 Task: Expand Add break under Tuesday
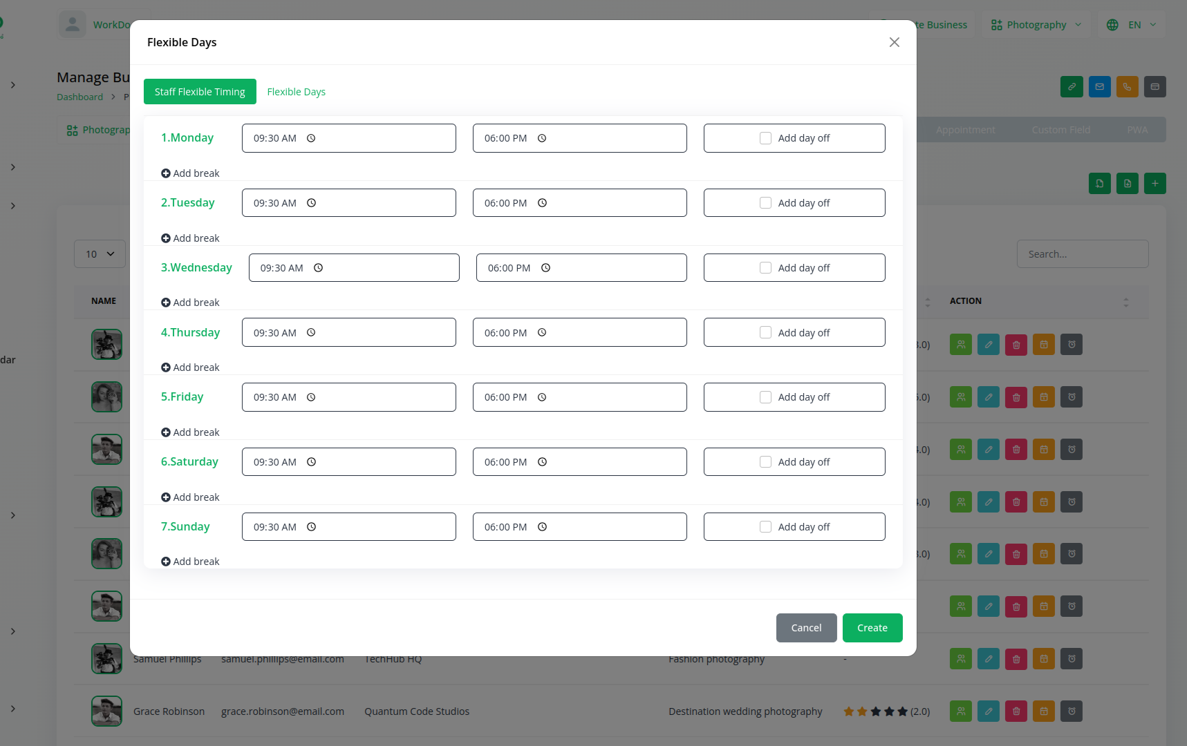click(x=190, y=238)
